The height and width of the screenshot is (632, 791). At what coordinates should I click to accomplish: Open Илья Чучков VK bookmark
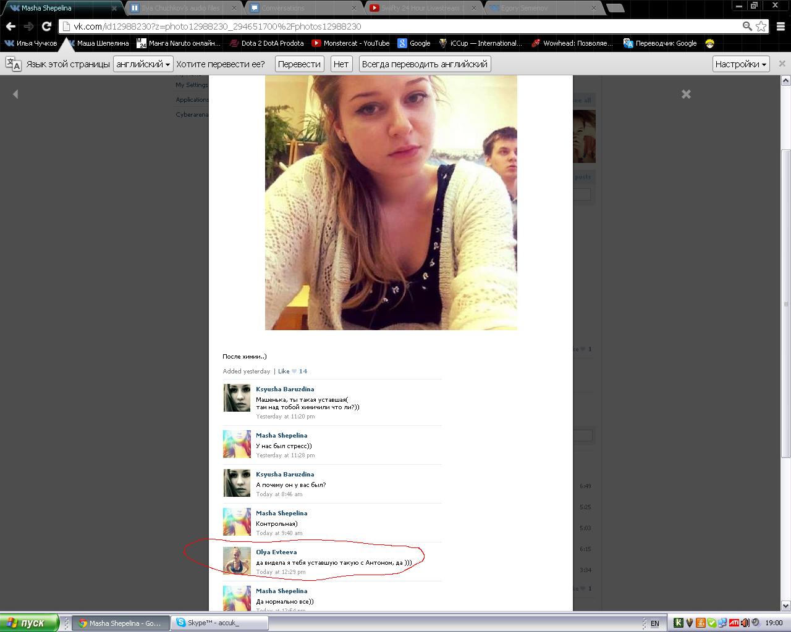(x=31, y=43)
